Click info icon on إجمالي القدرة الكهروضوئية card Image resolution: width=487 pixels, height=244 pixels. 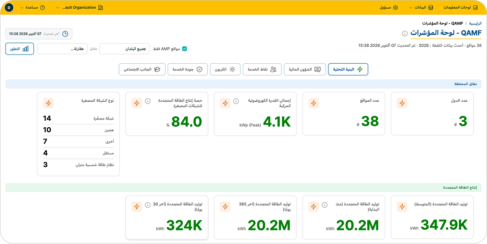pyautogui.click(x=236, y=101)
